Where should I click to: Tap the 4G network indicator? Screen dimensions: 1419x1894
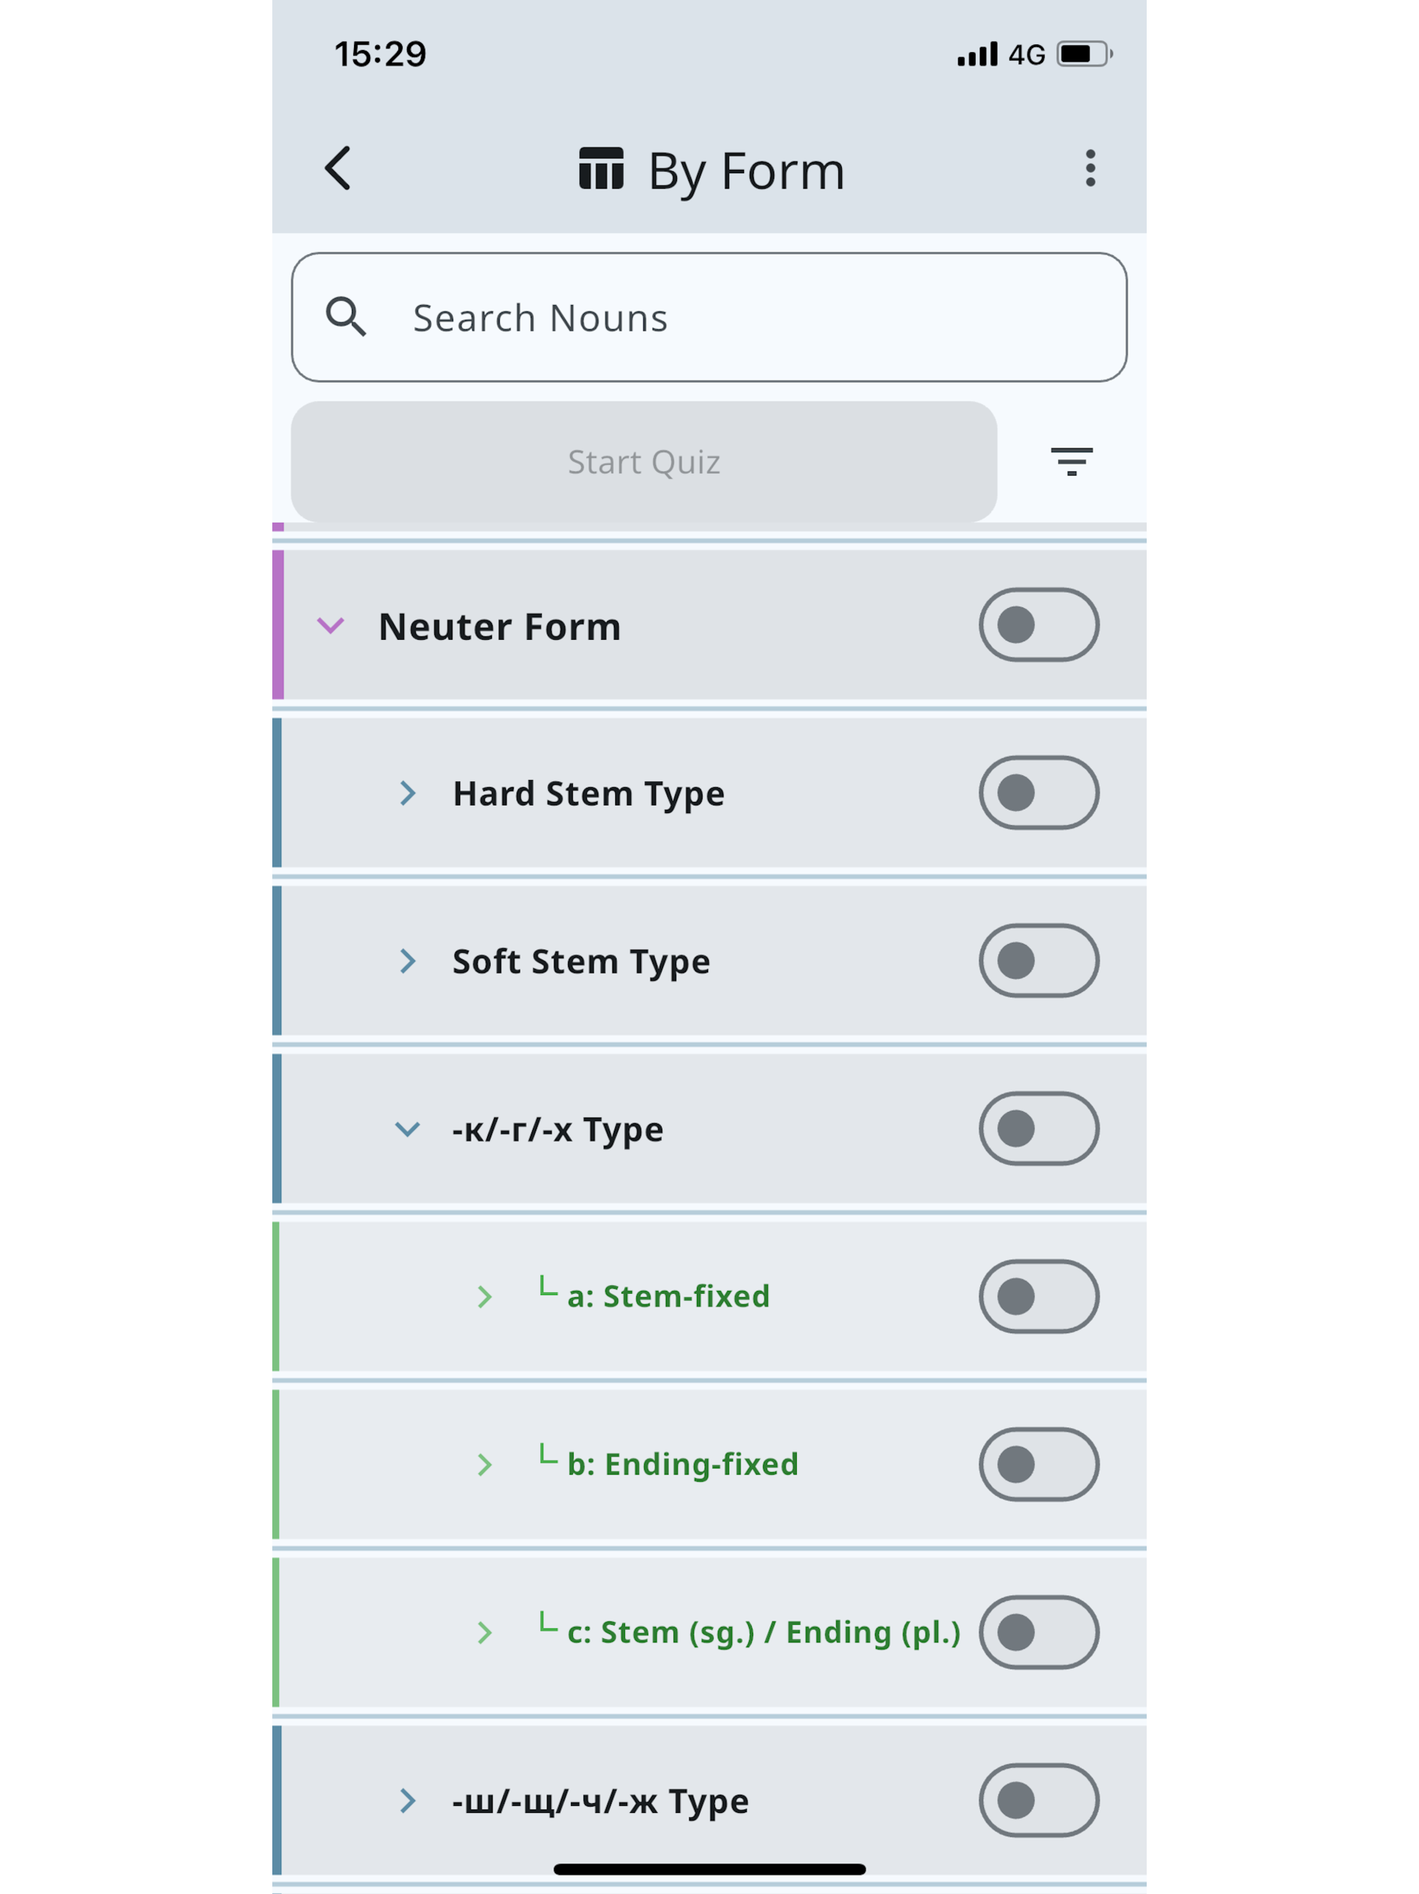click(x=1026, y=55)
